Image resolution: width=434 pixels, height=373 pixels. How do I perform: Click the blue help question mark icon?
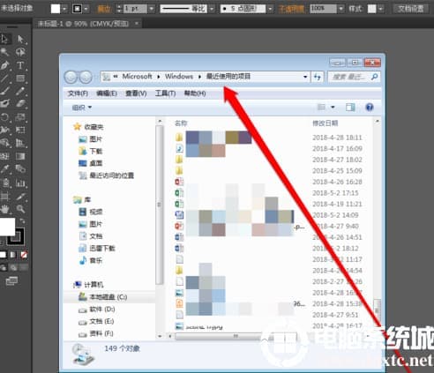[x=370, y=108]
